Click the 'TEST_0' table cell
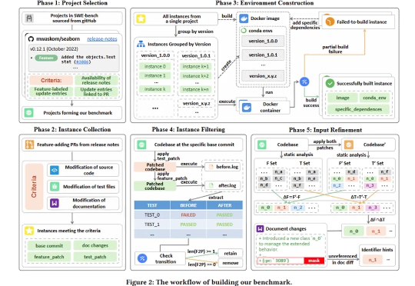Image resolution: width=415 pixels, height=286 pixels. point(152,214)
